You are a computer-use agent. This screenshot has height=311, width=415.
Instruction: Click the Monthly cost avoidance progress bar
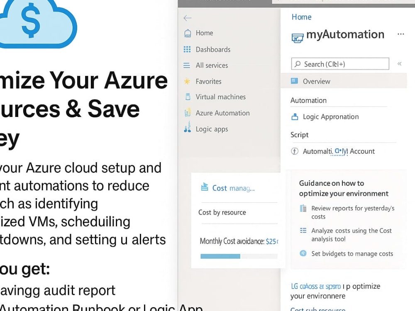tap(239, 256)
